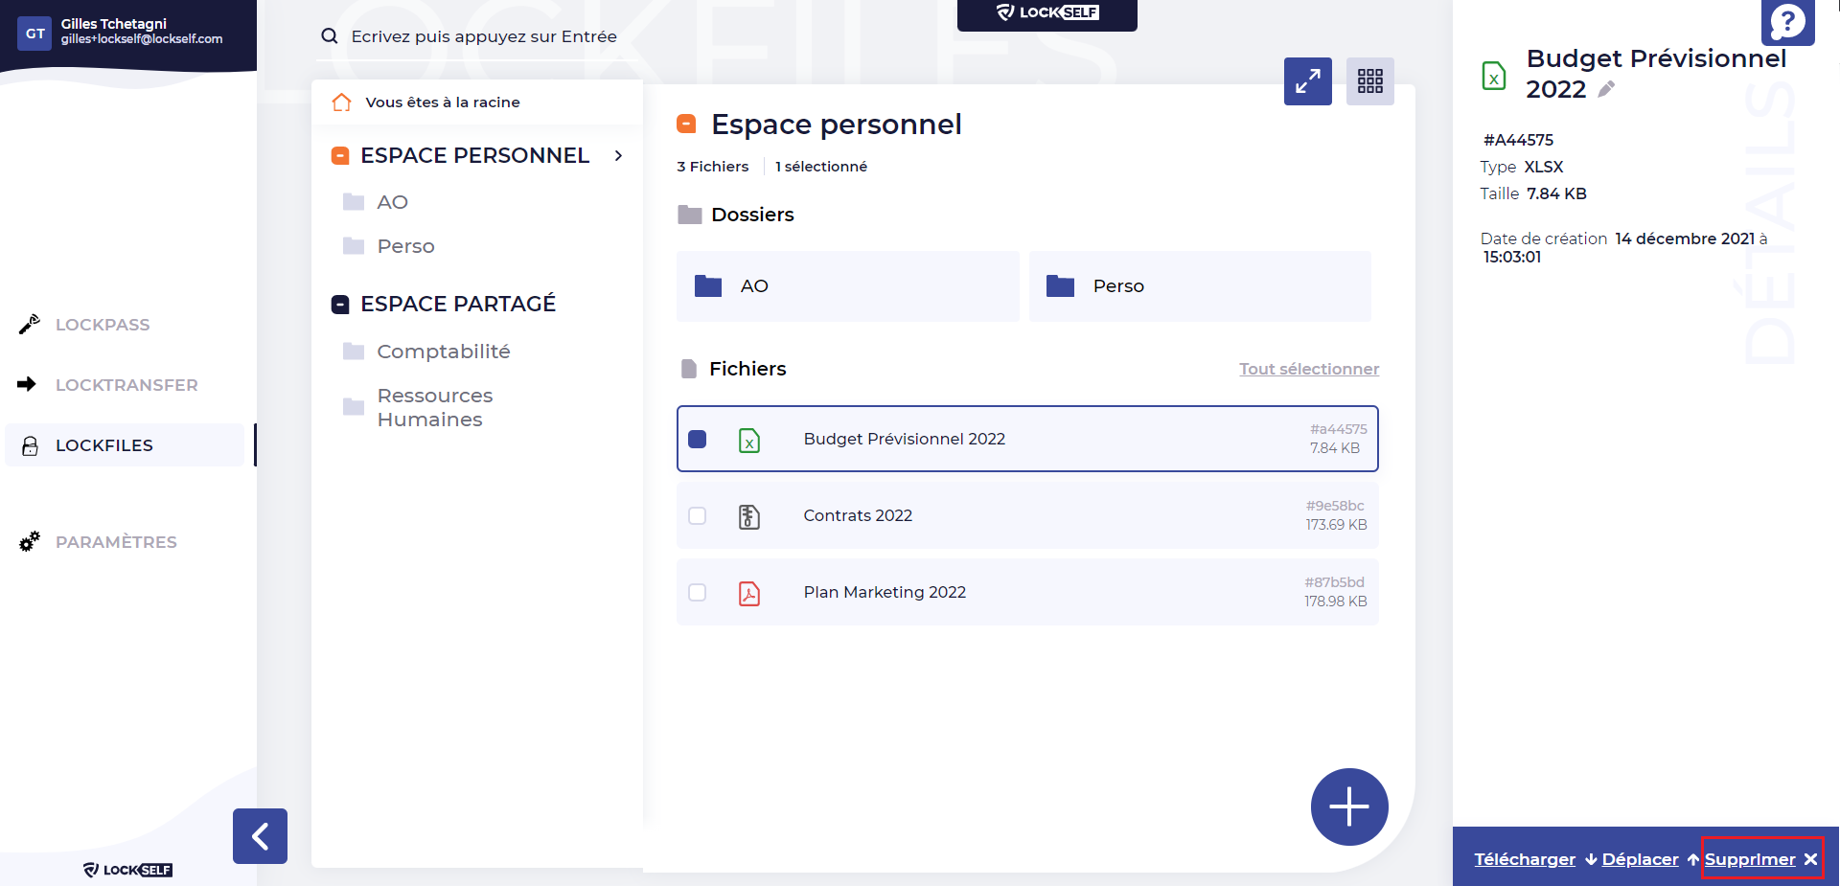
Task: Click Tout sélectionner link
Action: tap(1309, 369)
